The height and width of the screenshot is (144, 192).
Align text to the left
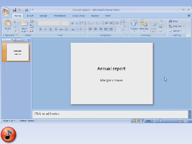90,29
